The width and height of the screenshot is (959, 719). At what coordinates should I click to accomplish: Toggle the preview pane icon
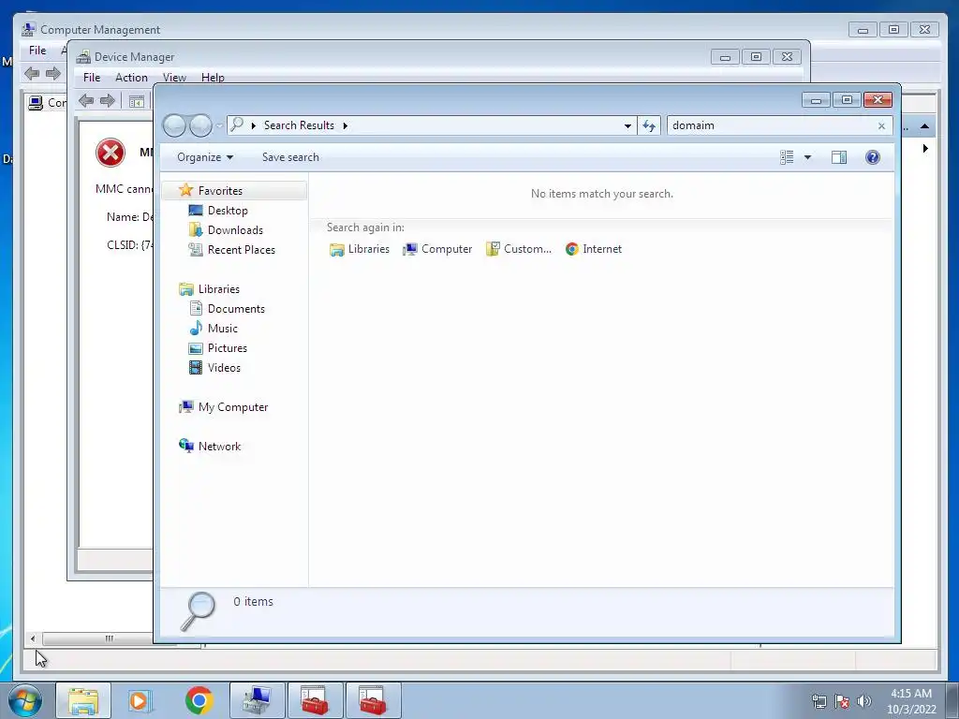coord(839,157)
